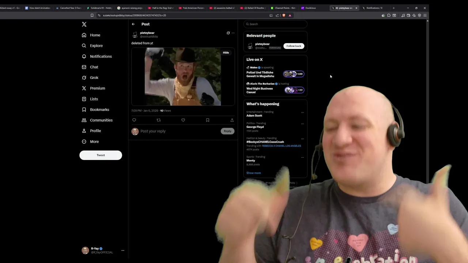
Task: Open Profile in the sidebar
Action: 91,131
